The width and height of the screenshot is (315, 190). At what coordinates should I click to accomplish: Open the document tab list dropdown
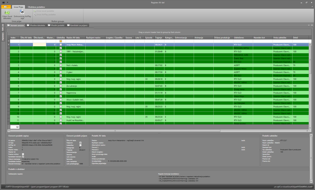coord(309,25)
